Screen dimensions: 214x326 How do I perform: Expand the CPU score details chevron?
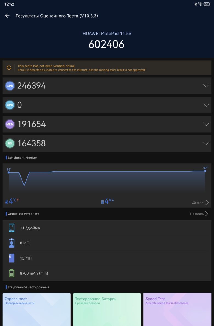click(x=206, y=86)
